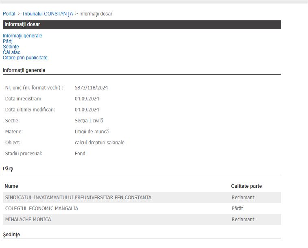Image resolution: width=308 pixels, height=248 pixels.
Task: Click the Secția I civilă value
Action: coord(89,121)
